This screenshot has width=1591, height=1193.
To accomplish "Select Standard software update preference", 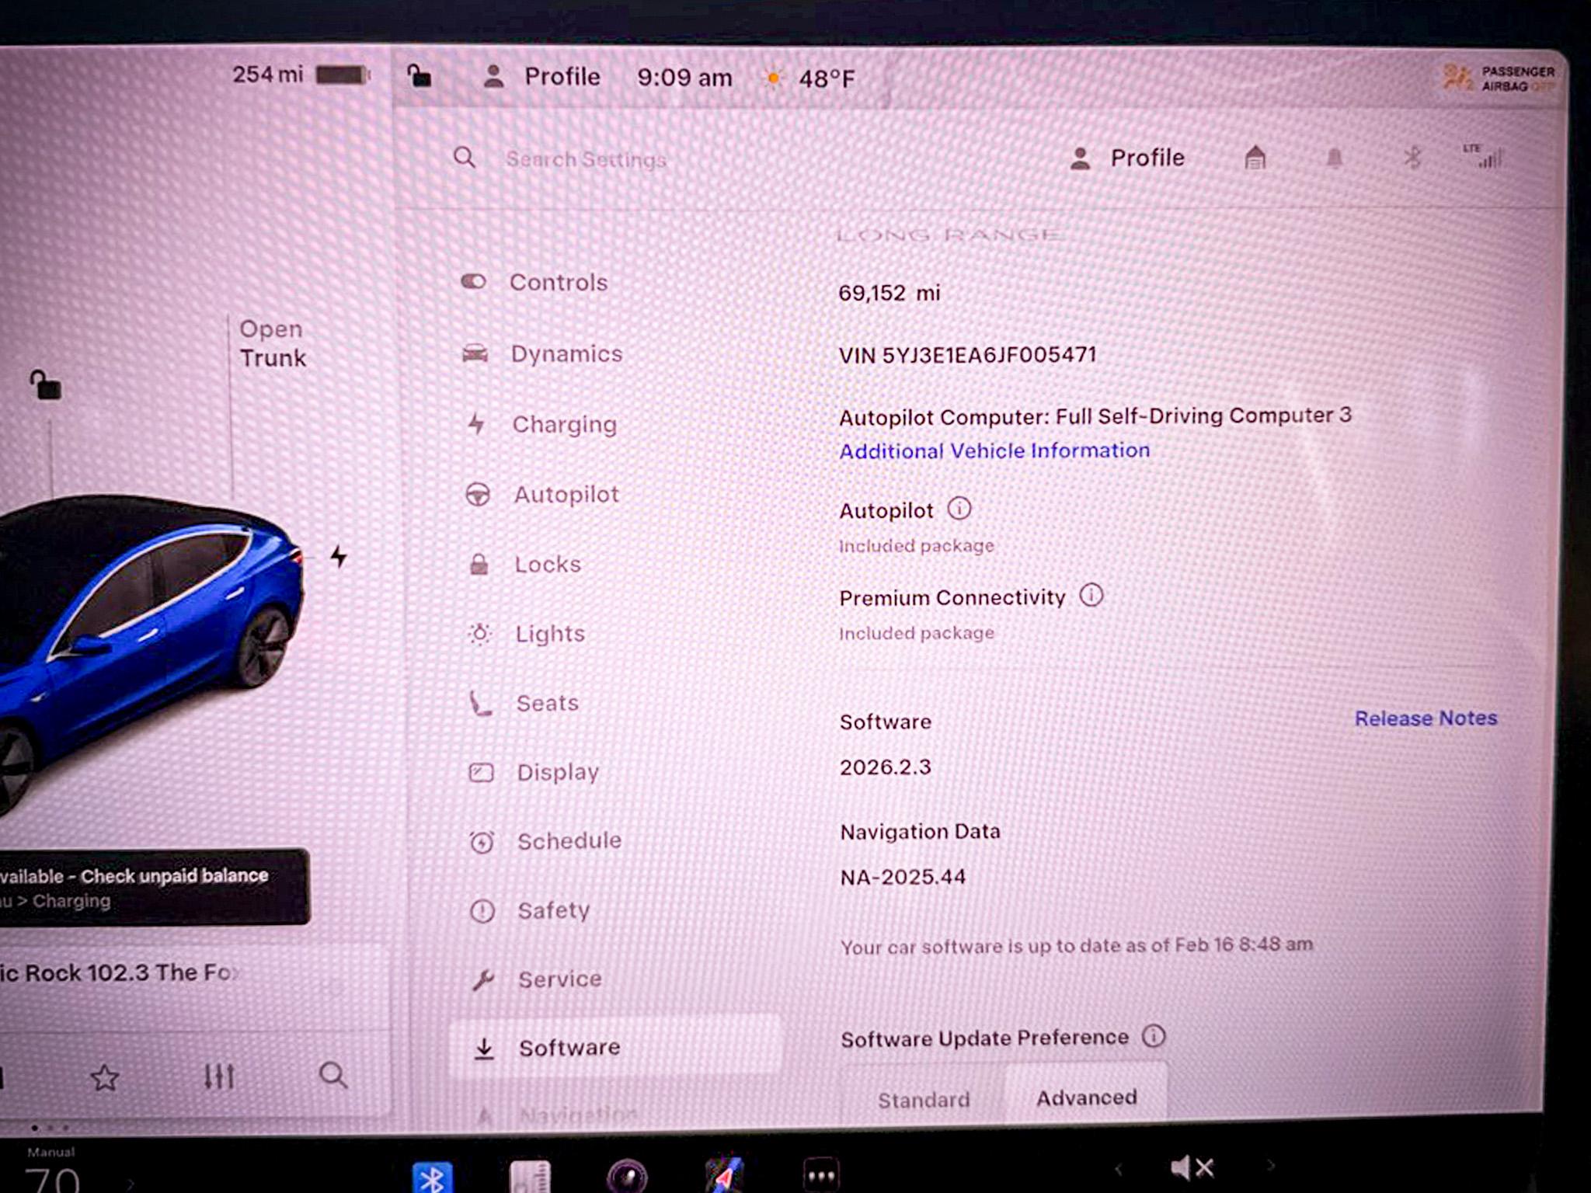I will pos(924,1100).
